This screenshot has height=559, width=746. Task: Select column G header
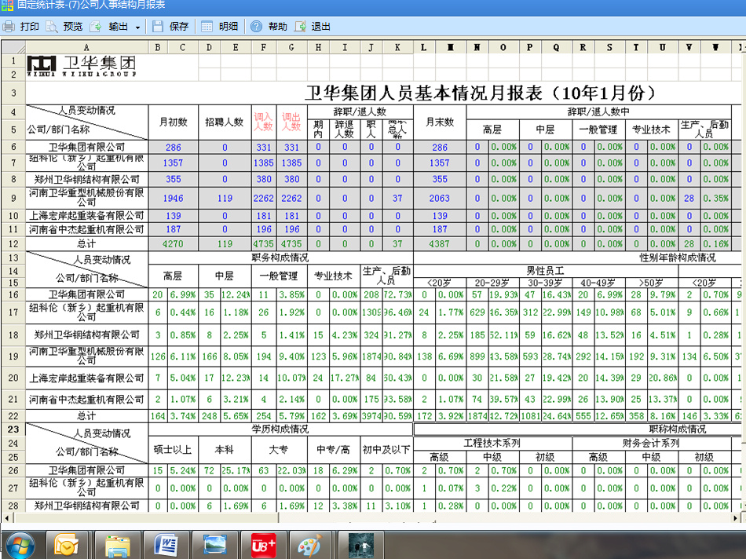(291, 47)
